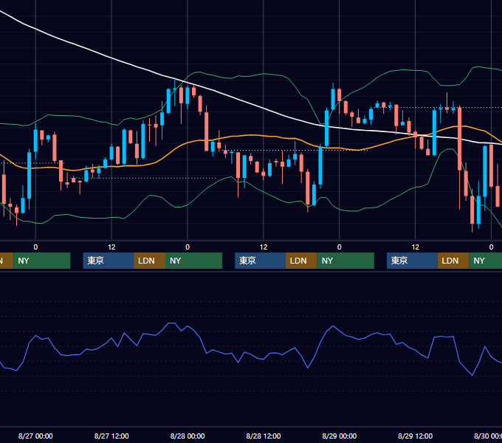
Task: Click the 8/27 12:00 date label
Action: click(111, 436)
